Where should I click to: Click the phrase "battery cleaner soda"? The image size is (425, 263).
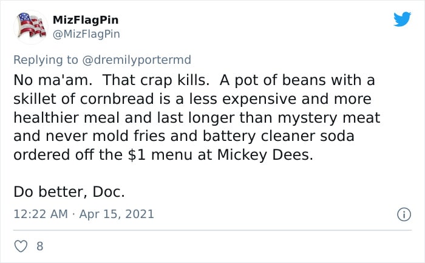point(278,137)
